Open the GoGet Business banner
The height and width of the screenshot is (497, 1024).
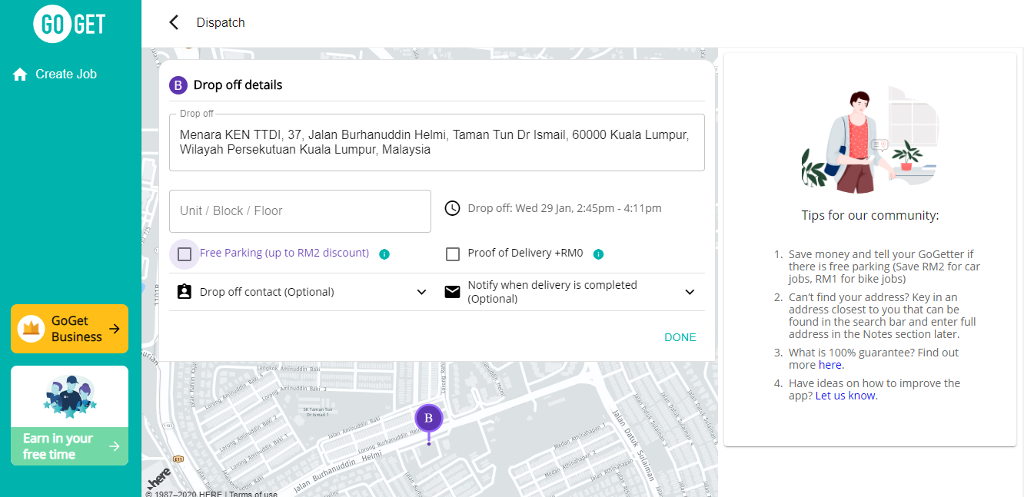click(x=69, y=329)
